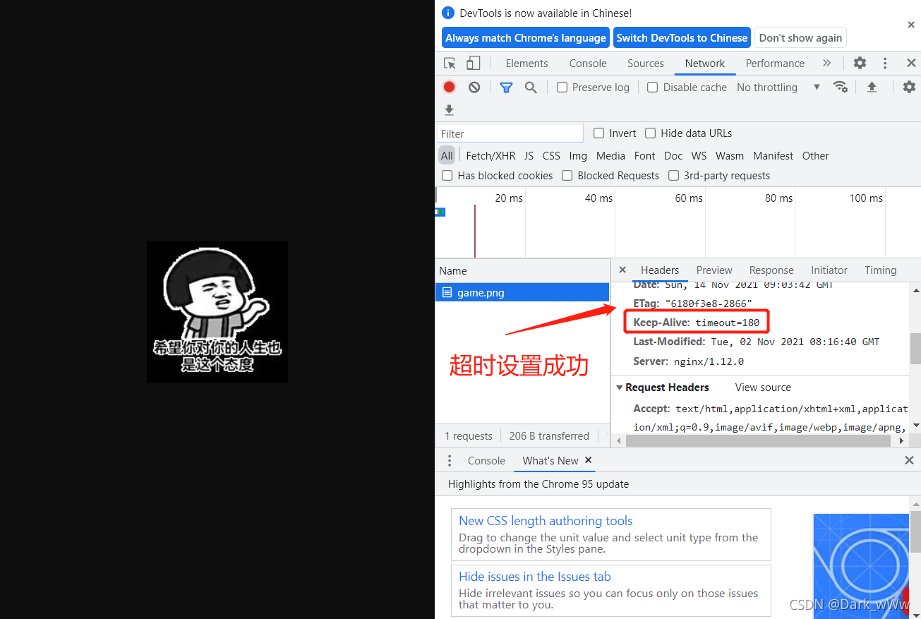Click the What's New drawer scrollbar

(x=915, y=531)
